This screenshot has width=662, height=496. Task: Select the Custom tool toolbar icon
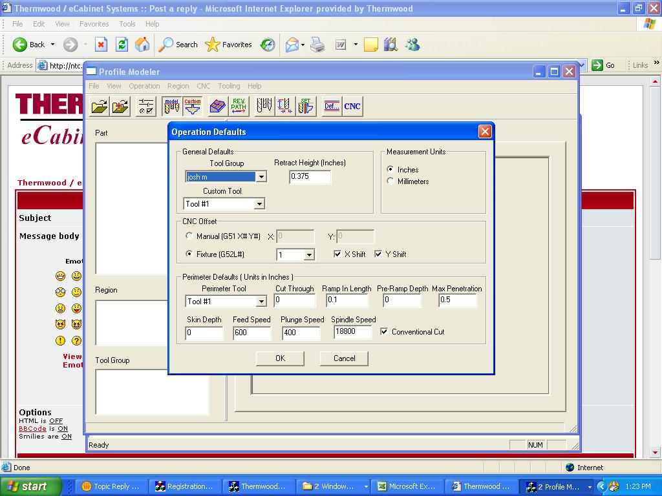193,107
